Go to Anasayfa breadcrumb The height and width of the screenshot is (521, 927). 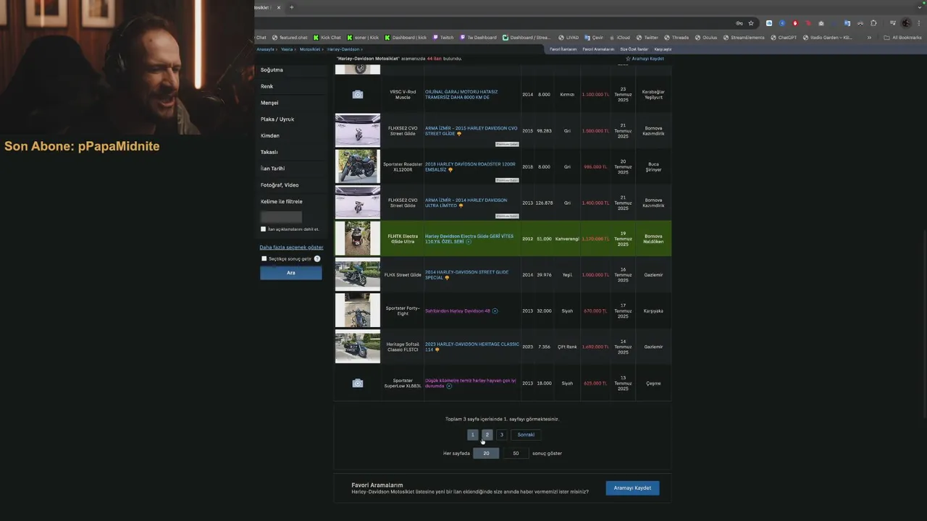[265, 49]
